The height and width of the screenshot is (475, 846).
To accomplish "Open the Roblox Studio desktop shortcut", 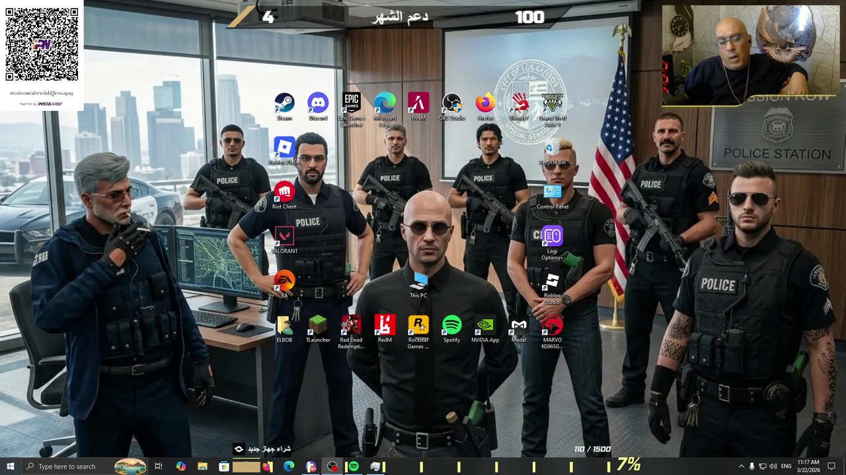I will (553, 287).
